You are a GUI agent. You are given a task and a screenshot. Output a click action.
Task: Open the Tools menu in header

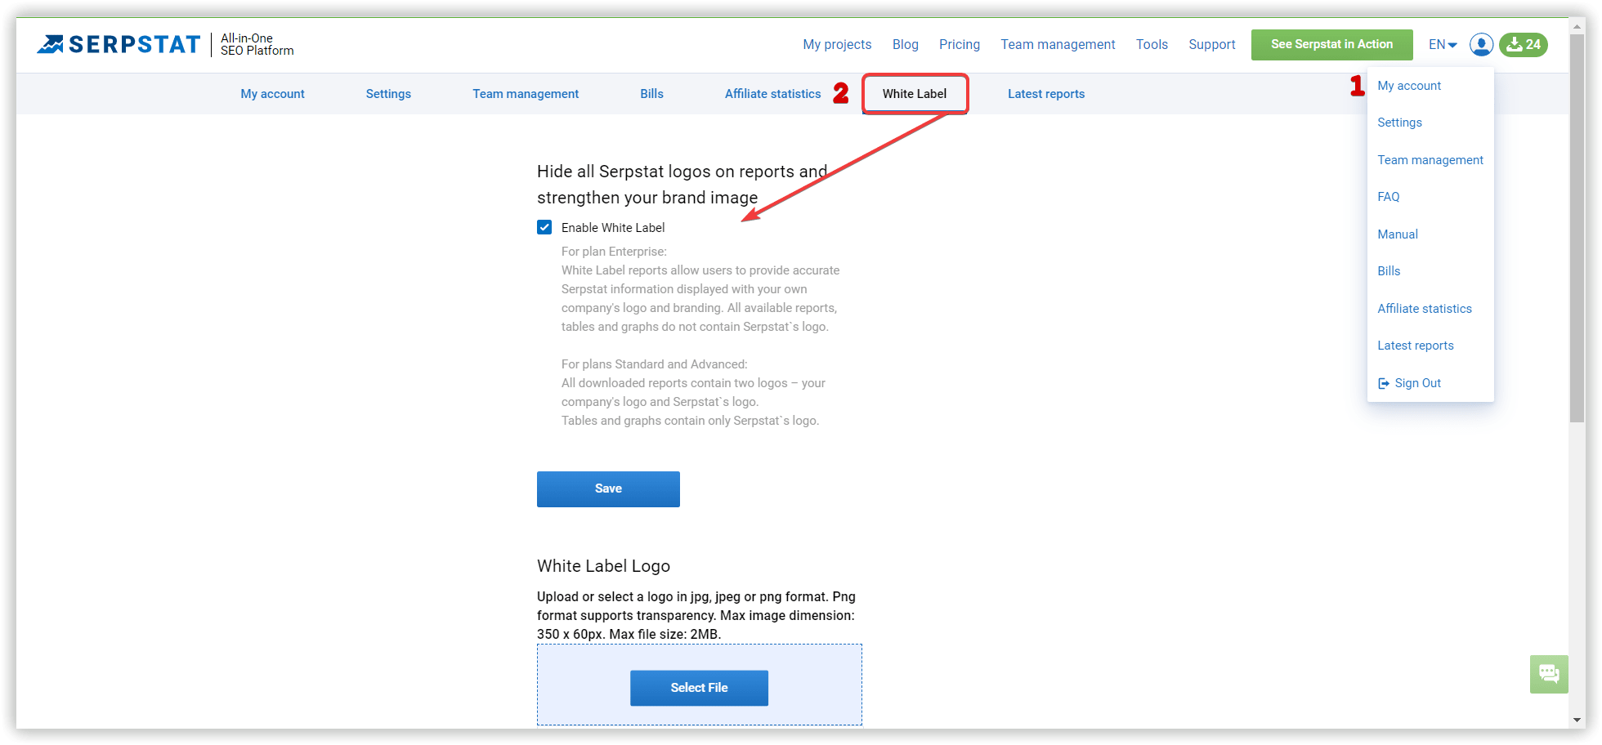click(1152, 44)
